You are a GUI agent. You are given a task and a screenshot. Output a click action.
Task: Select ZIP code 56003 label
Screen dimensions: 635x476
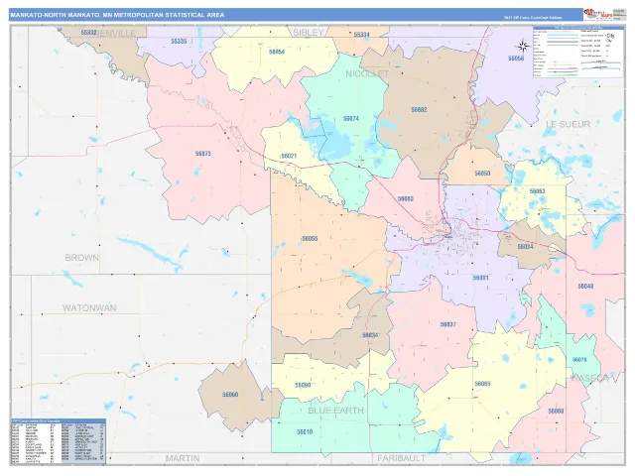point(406,198)
